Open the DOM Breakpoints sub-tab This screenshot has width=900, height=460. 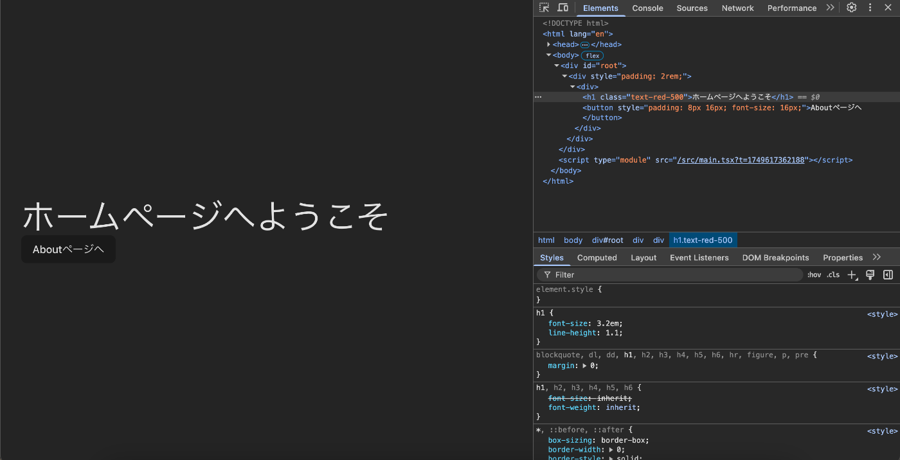[x=775, y=258]
